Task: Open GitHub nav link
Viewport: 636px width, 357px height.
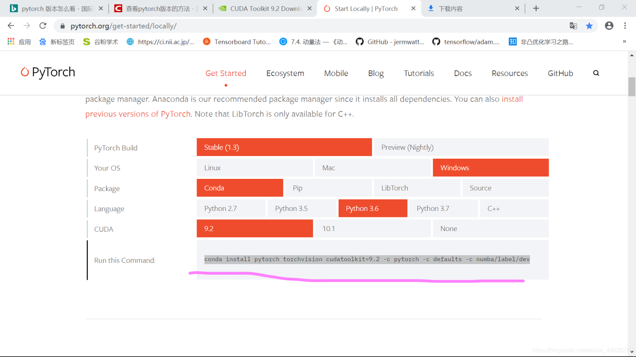Action: [560, 73]
